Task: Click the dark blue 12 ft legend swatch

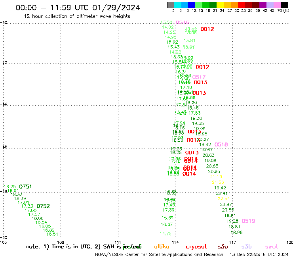Action: [x=192, y=5]
